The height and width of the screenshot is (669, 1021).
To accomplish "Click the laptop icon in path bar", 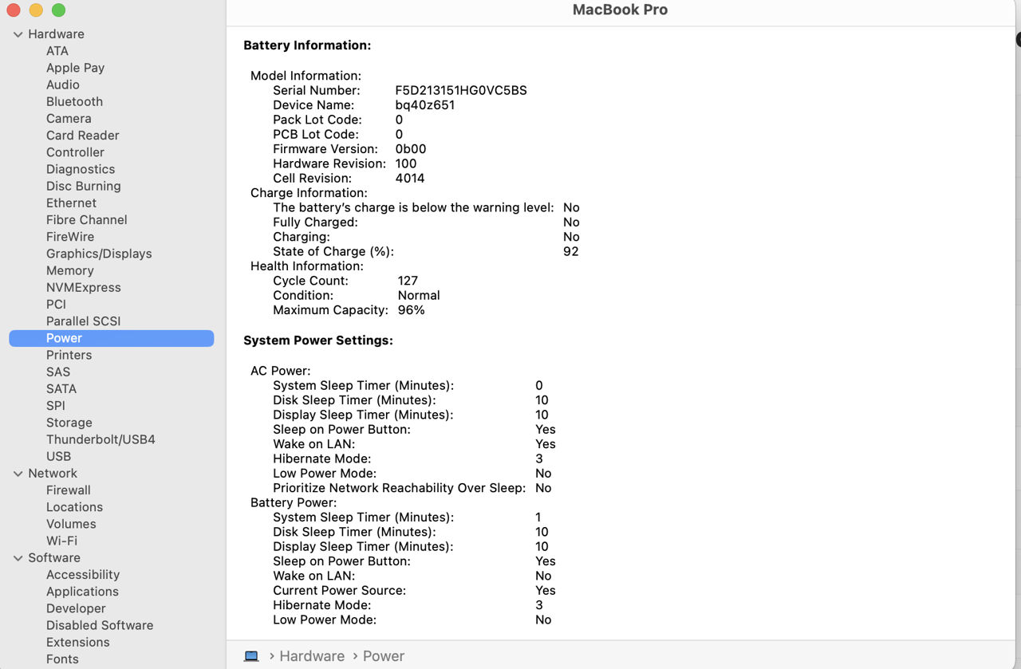I will tap(251, 656).
